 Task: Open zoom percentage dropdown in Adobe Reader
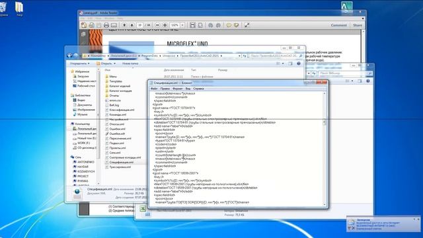pyautogui.click(x=182, y=25)
